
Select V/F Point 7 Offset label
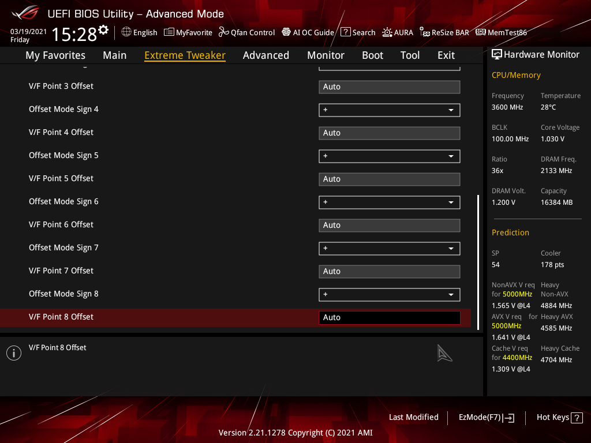pyautogui.click(x=61, y=271)
